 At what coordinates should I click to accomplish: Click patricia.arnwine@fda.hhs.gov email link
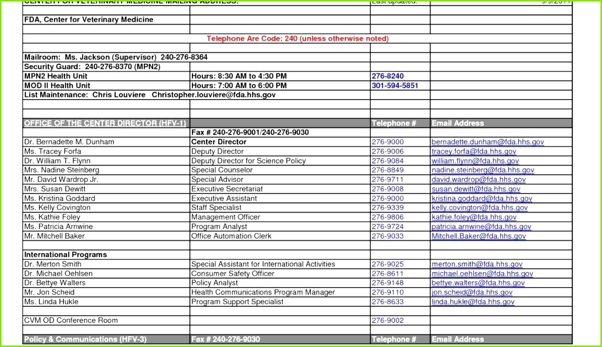pyautogui.click(x=481, y=227)
